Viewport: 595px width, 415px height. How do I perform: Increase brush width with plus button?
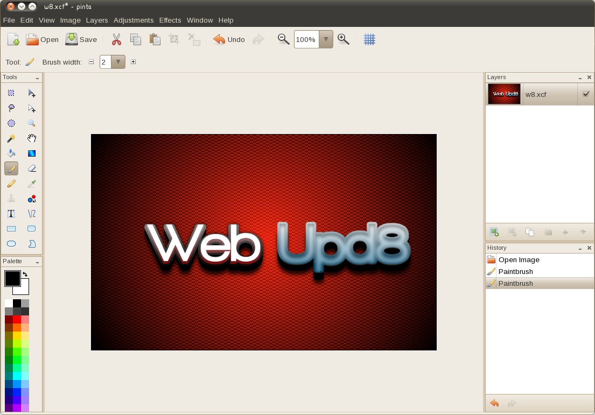tap(133, 62)
